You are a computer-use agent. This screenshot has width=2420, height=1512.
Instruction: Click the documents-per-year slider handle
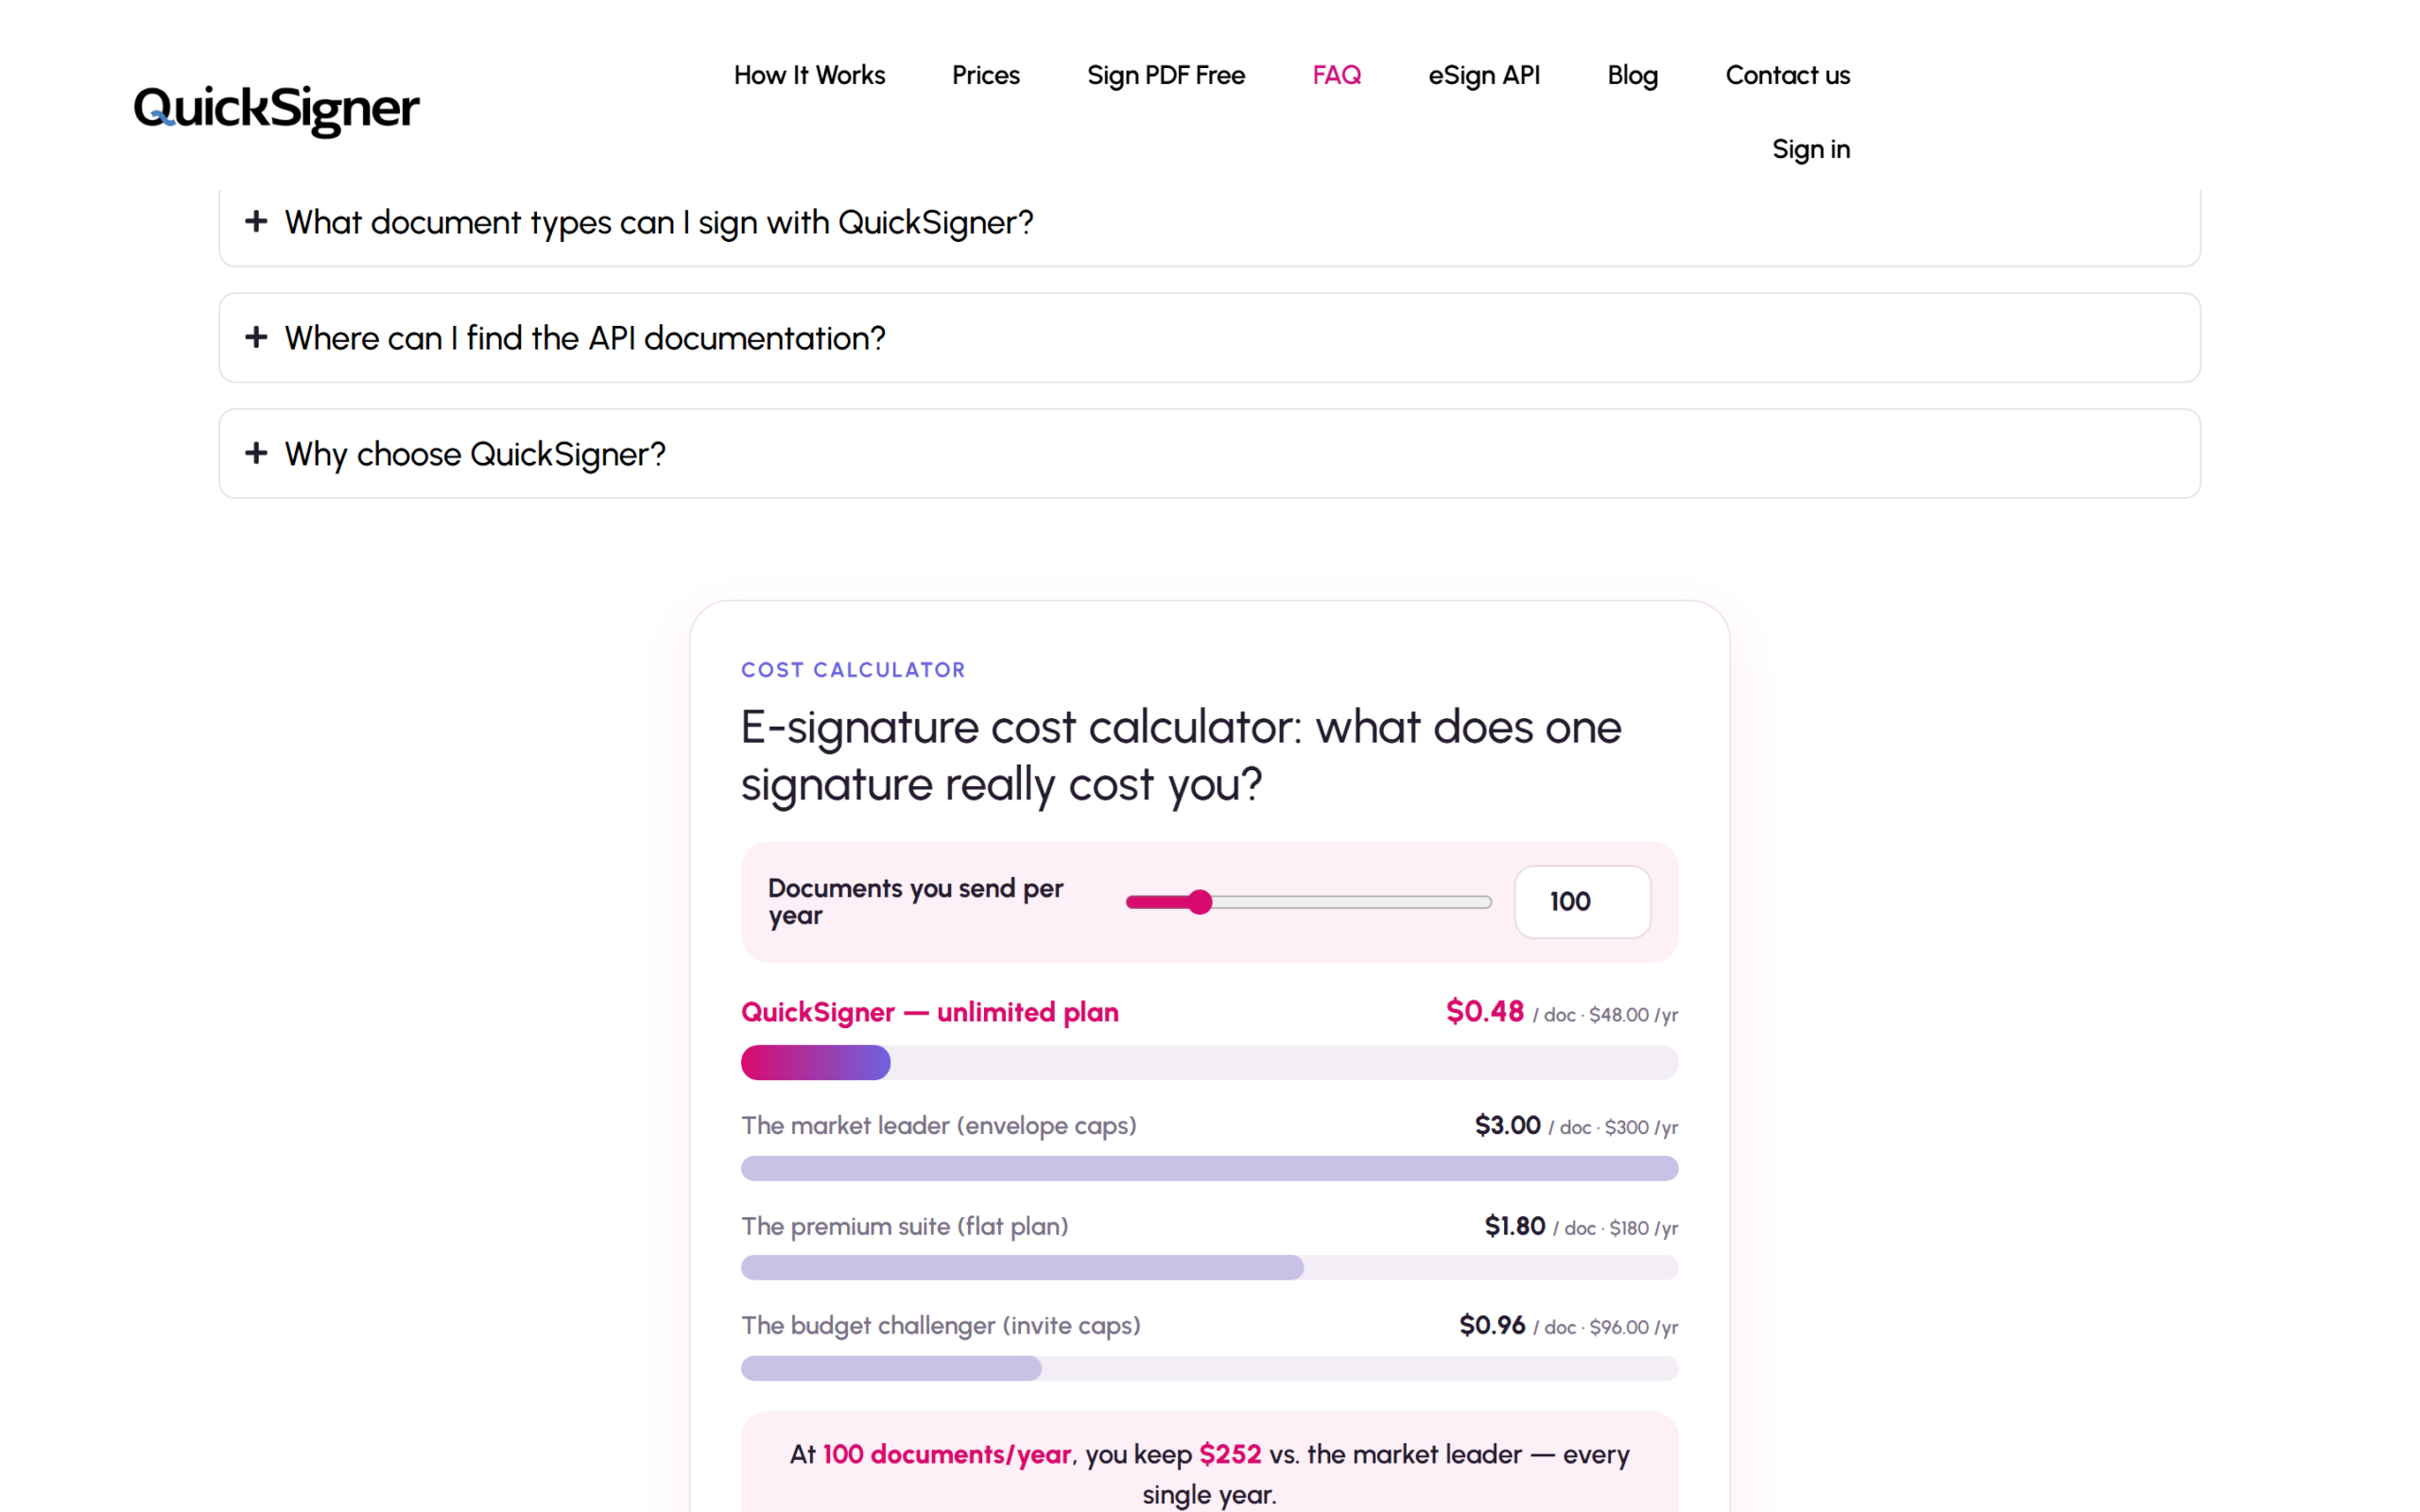[x=1199, y=902]
